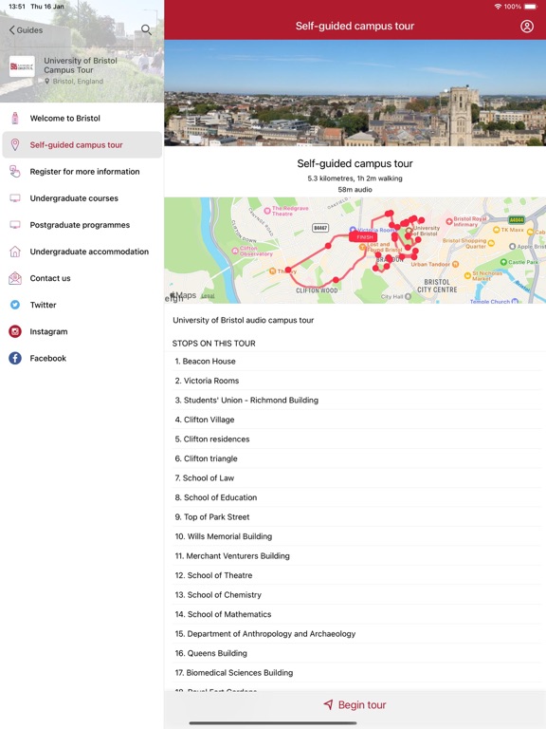Select stop 6. Clifton triangle
The width and height of the screenshot is (546, 729).
[355, 458]
